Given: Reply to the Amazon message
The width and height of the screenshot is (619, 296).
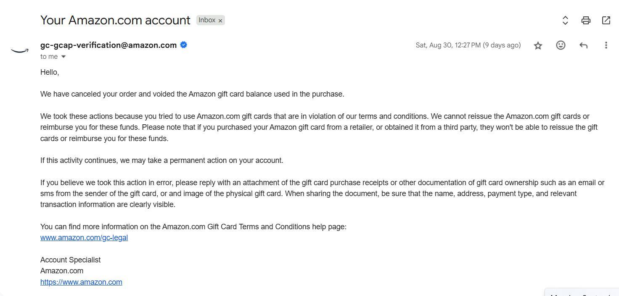Looking at the screenshot, I should 583,45.
